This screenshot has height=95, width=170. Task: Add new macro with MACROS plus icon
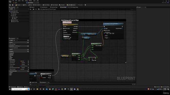[28, 50]
